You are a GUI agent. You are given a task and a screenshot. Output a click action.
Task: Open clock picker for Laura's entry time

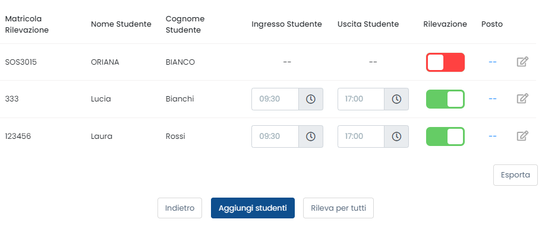[x=311, y=136]
